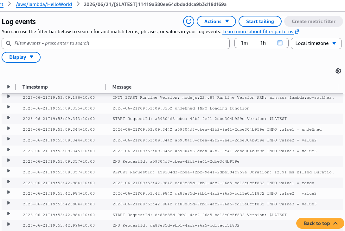The width and height of the screenshot is (345, 231).
Task: Expand the 'value1 = undefined' log row
Action: click(x=9, y=128)
